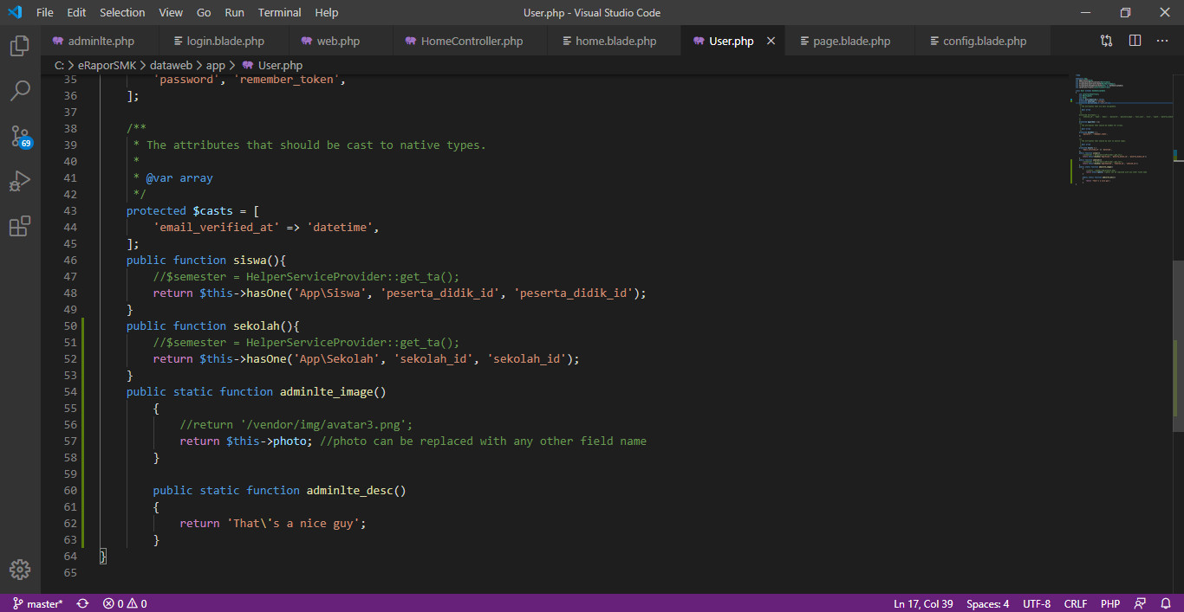Open the View menu
The width and height of the screenshot is (1184, 612).
171,13
